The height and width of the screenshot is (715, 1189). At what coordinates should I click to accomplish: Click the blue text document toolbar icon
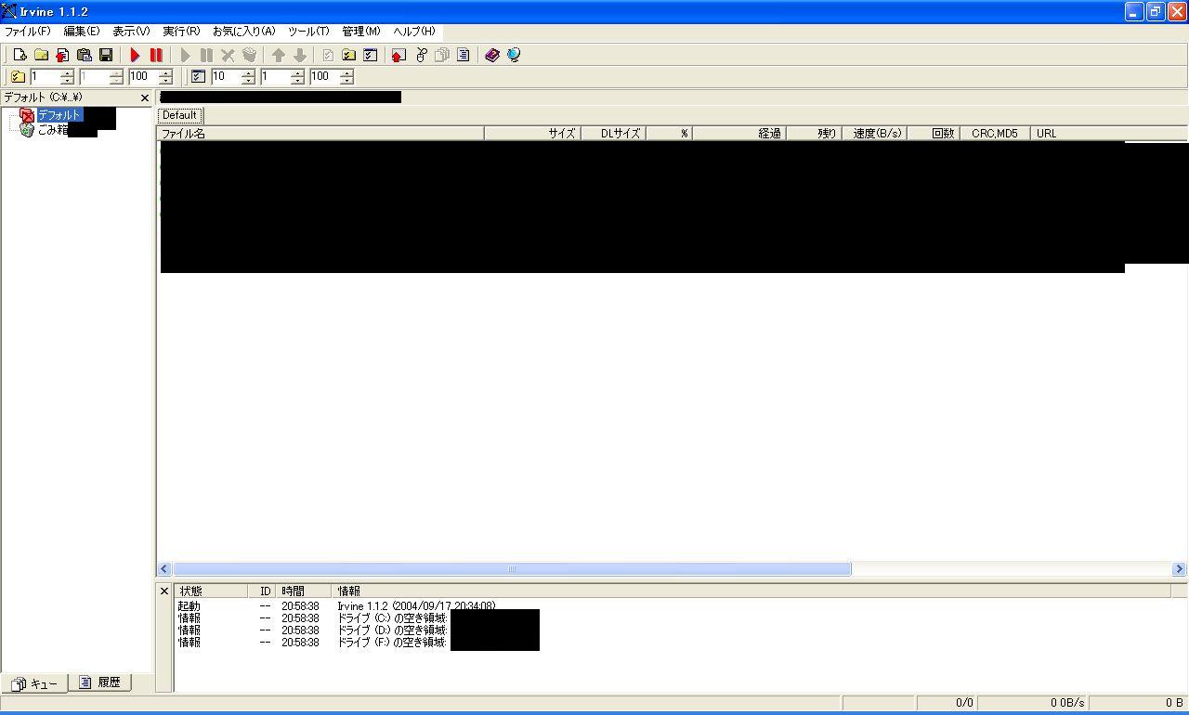click(x=463, y=56)
